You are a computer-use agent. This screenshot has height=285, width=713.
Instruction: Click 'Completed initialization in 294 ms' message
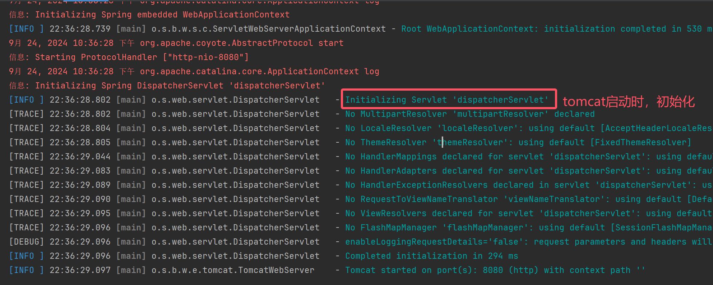[x=432, y=256]
